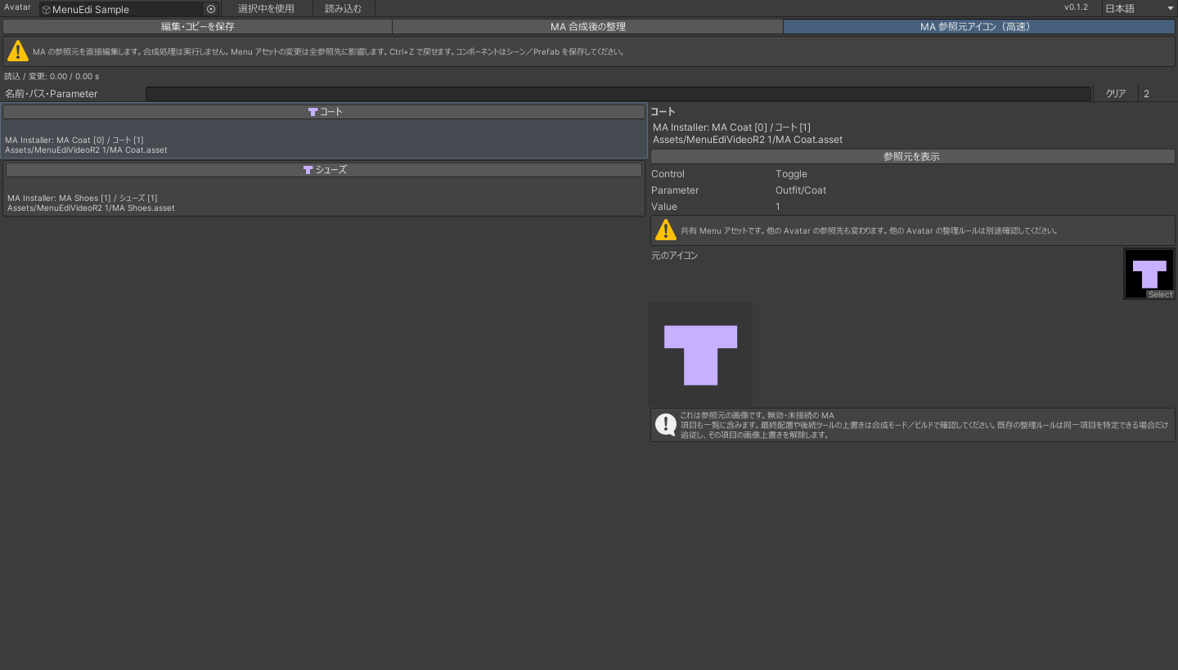Click the yellow warning icon in top notice

17,51
